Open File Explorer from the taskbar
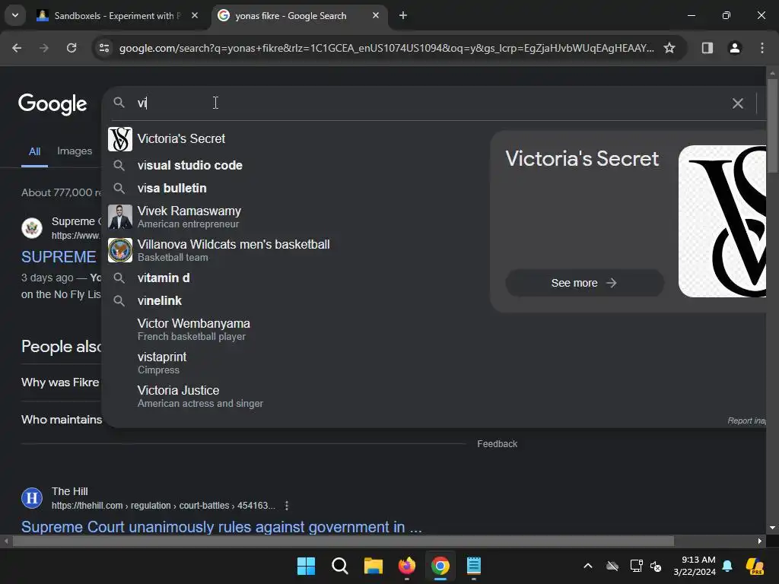 pyautogui.click(x=373, y=566)
